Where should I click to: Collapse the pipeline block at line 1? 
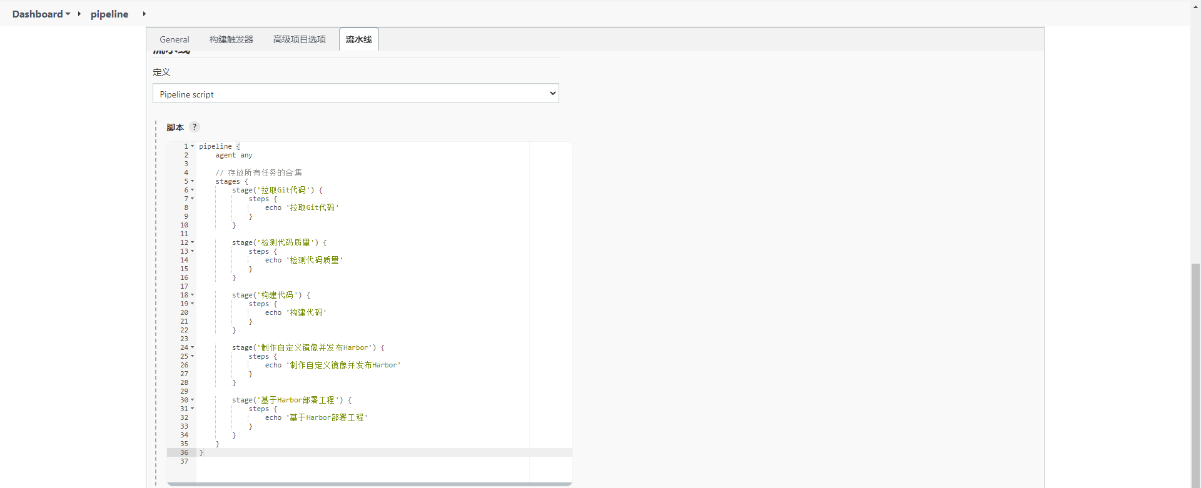193,146
